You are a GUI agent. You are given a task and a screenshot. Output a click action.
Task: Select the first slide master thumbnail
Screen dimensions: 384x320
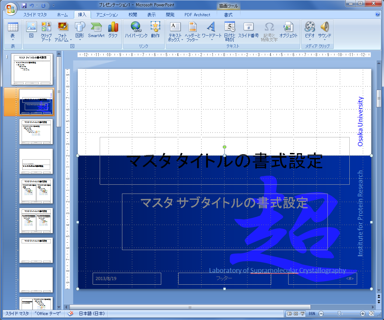pos(32,69)
